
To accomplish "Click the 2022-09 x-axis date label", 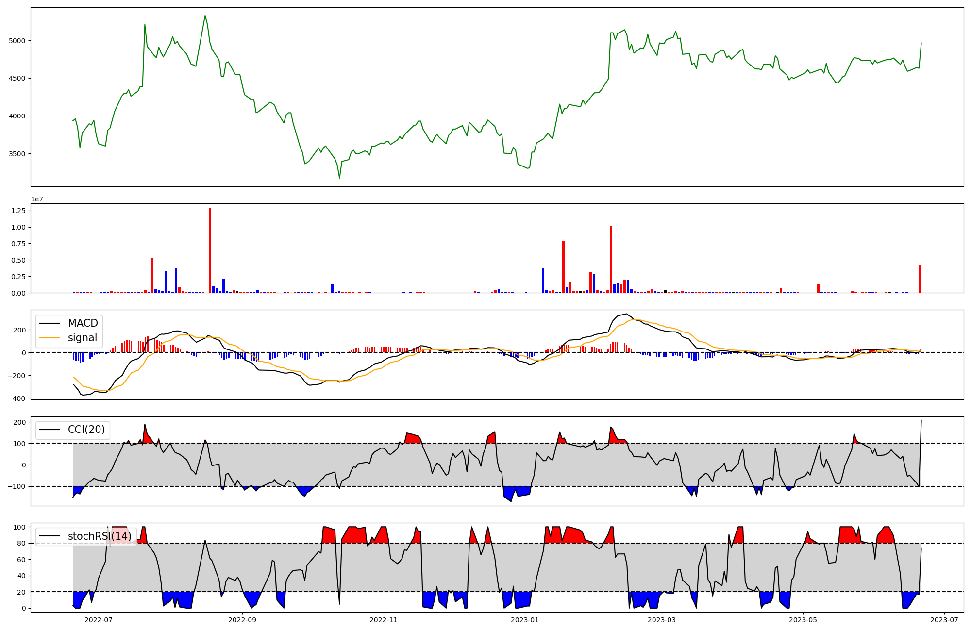I will pos(242,620).
